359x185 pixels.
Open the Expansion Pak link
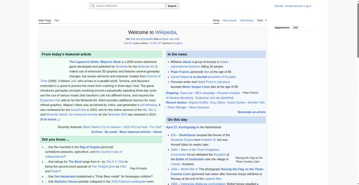50,100
